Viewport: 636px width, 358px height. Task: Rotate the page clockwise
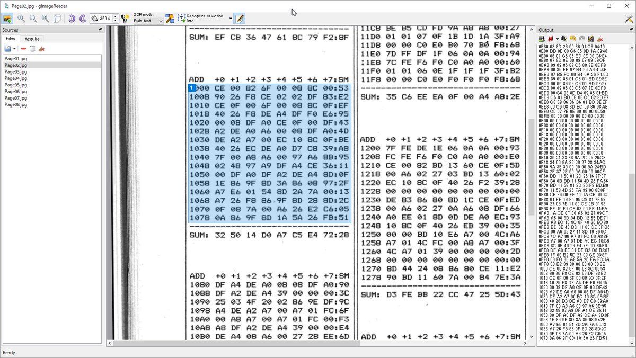[x=83, y=19]
